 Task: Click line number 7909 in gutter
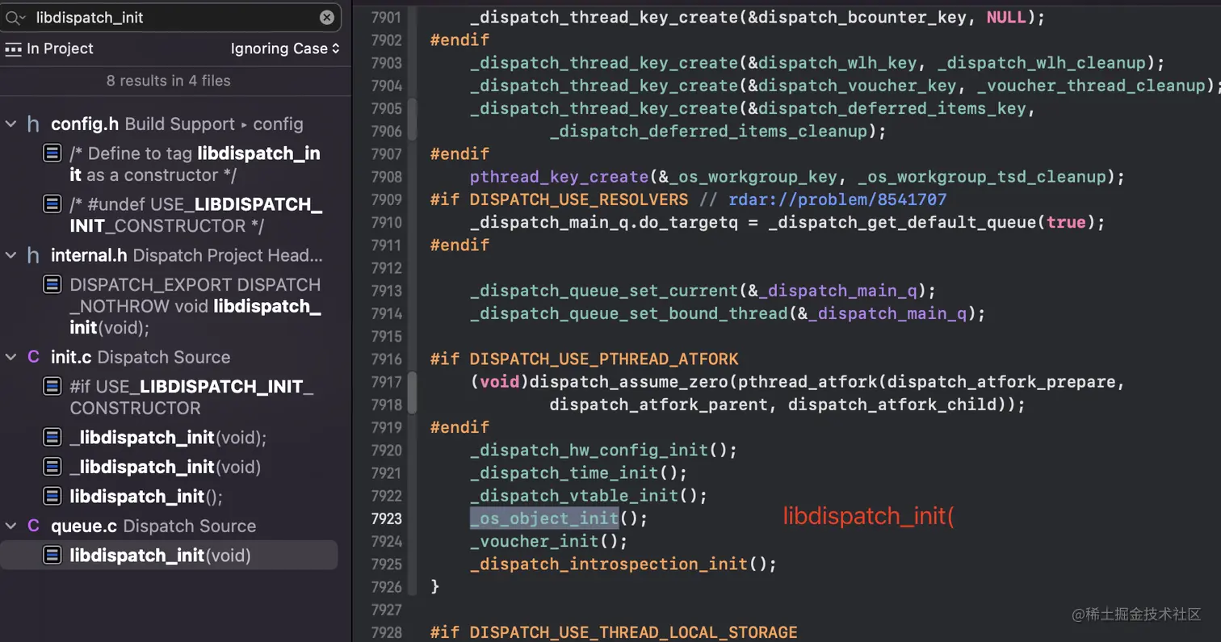click(386, 199)
